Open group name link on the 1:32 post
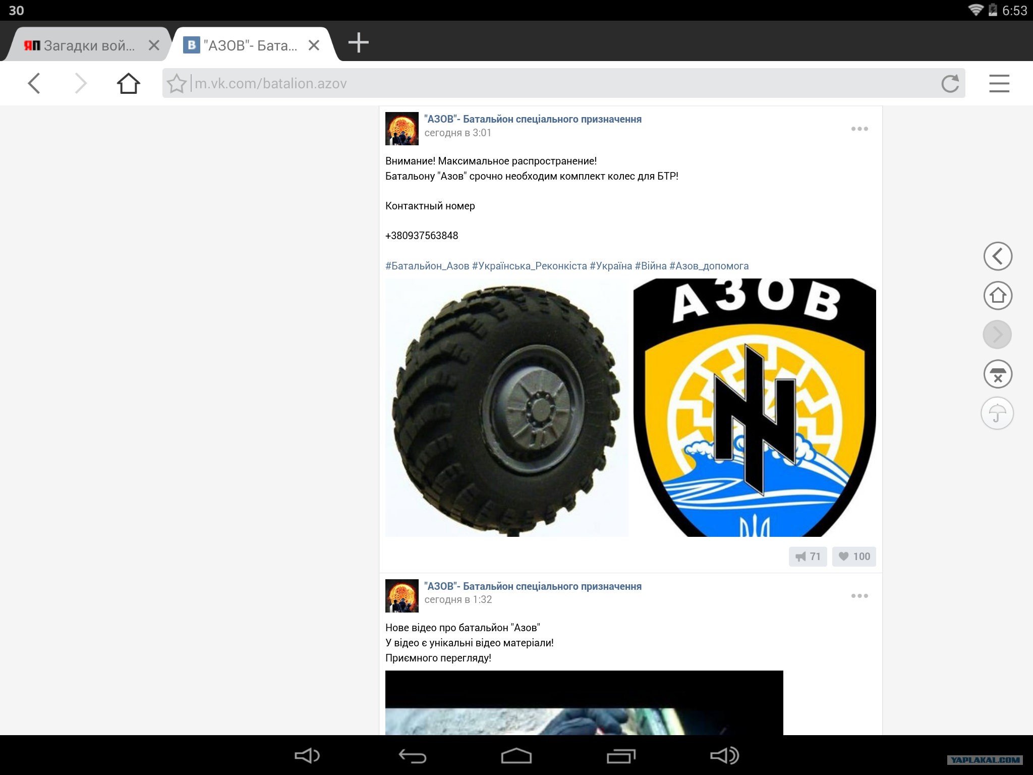The image size is (1033, 775). tap(533, 586)
